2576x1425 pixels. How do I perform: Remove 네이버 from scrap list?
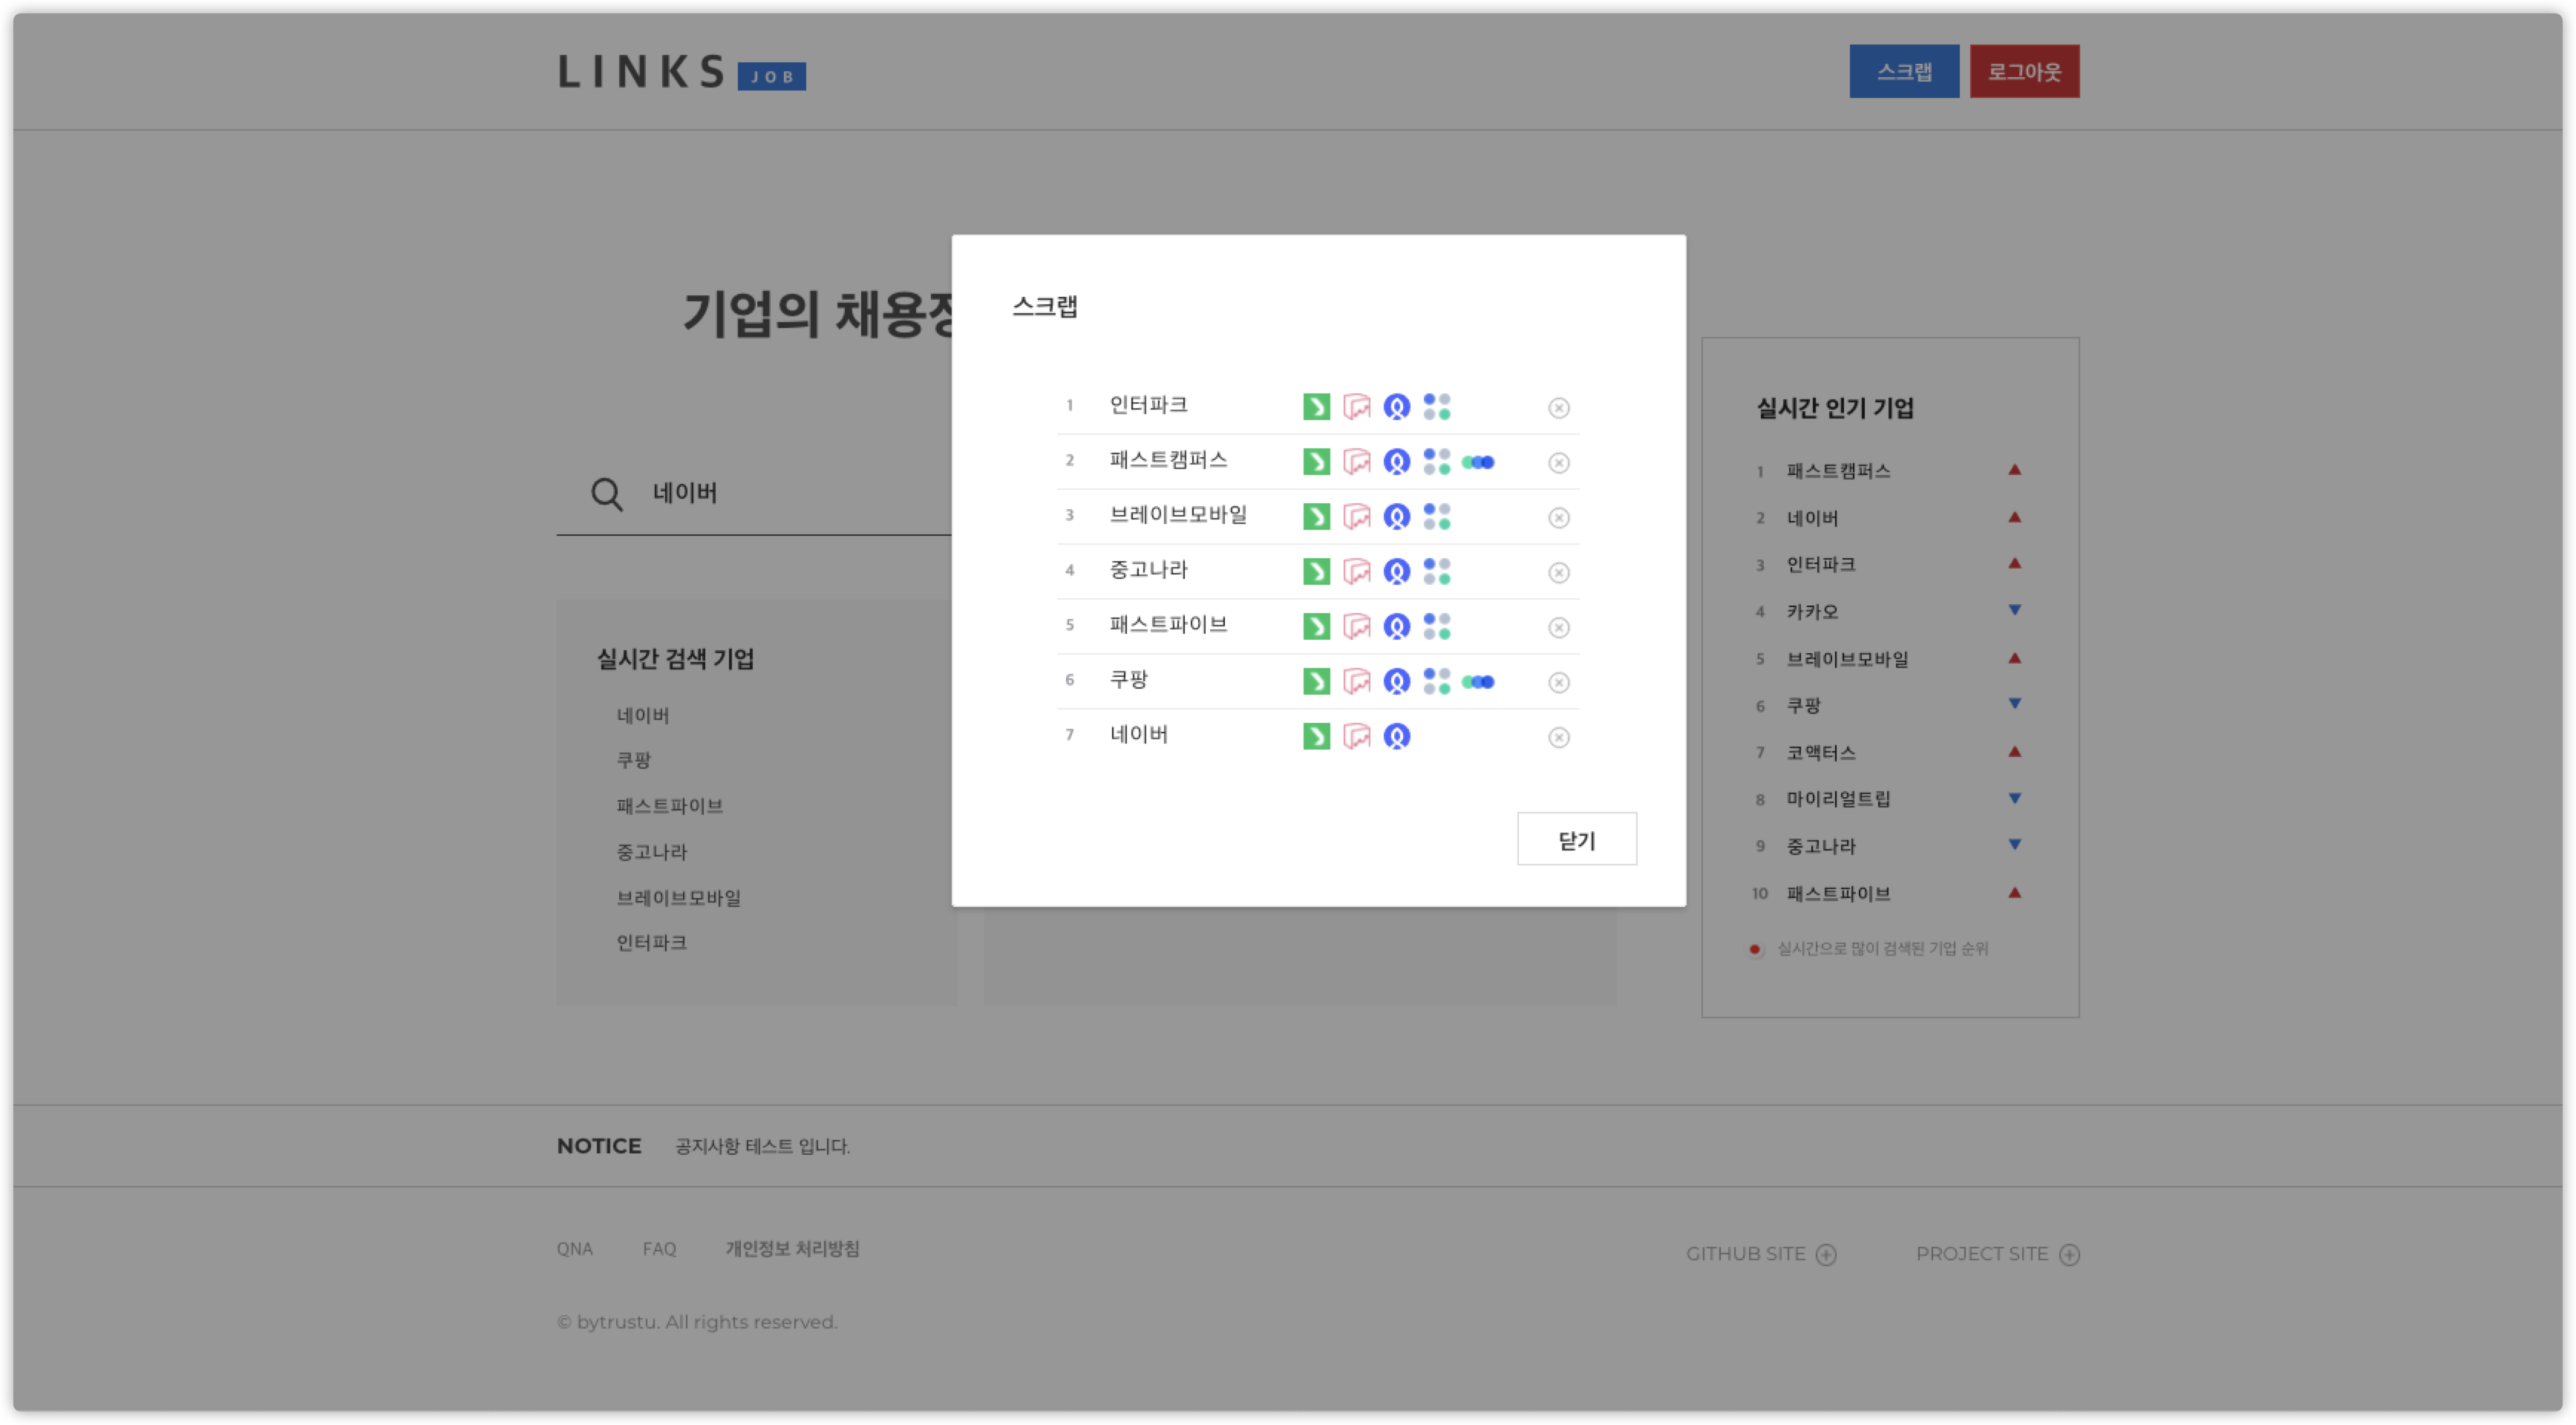pos(1558,738)
